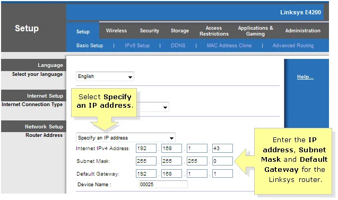The image size is (338, 200).
Task: Click Subnet Mask last octet field 0
Action: [222, 161]
